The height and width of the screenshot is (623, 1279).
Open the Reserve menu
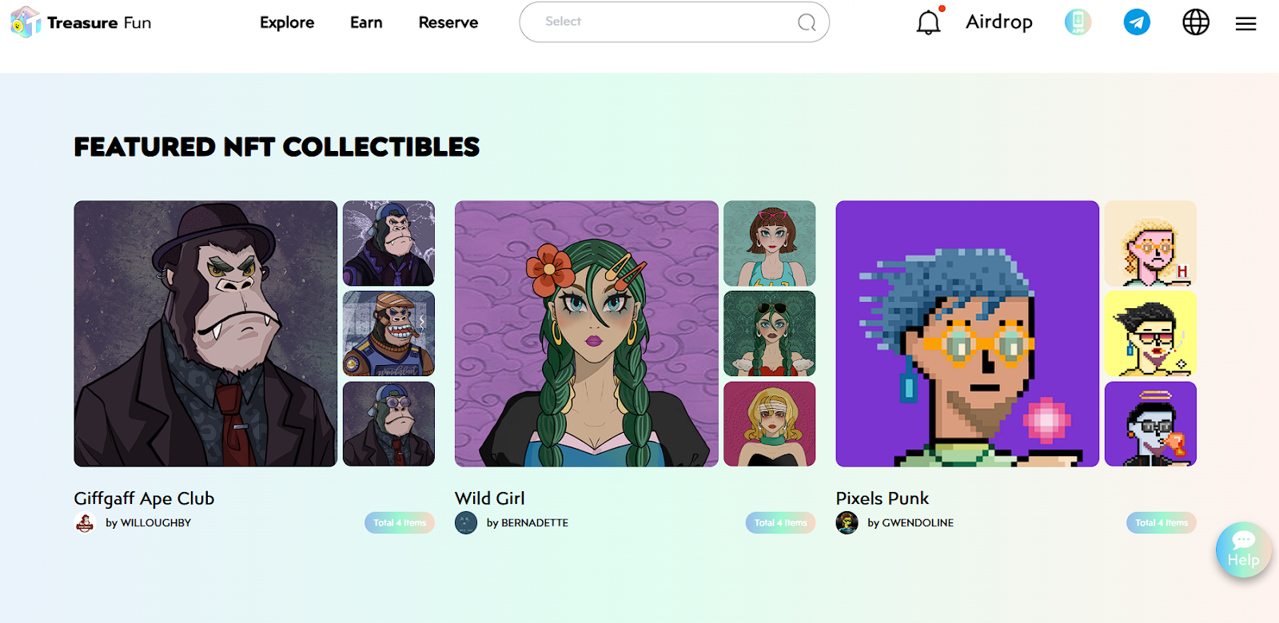pyautogui.click(x=448, y=22)
